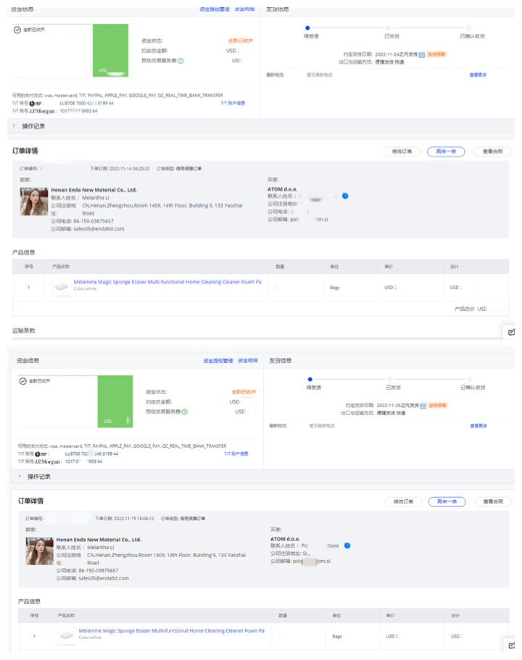Viewport: 522px width, 660px height.
Task: Click the 预估交易服务费 help icon in the lower panel
Action: point(184,412)
